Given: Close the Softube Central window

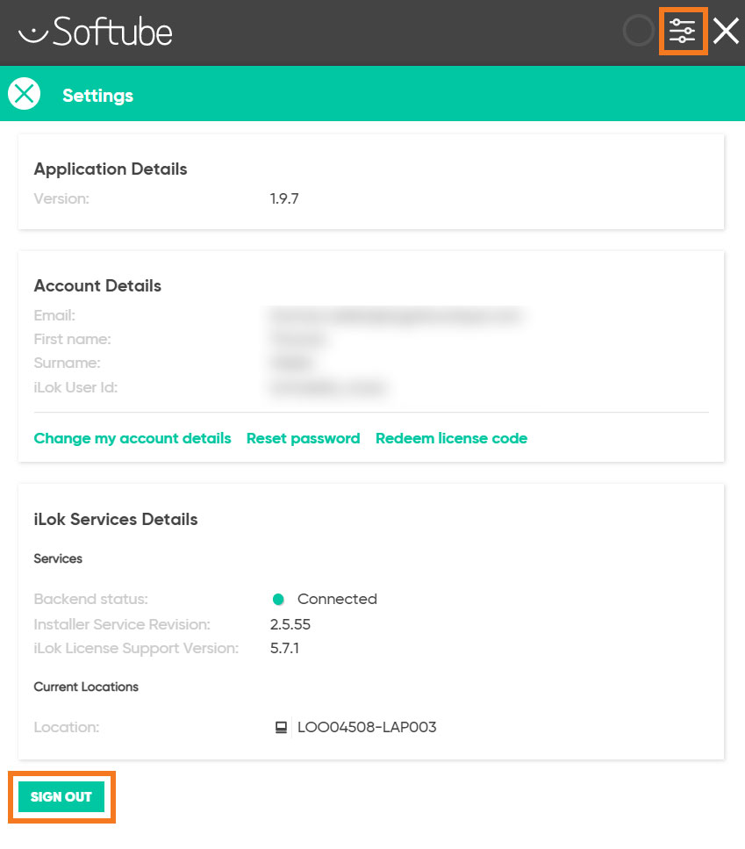Looking at the screenshot, I should 726,31.
